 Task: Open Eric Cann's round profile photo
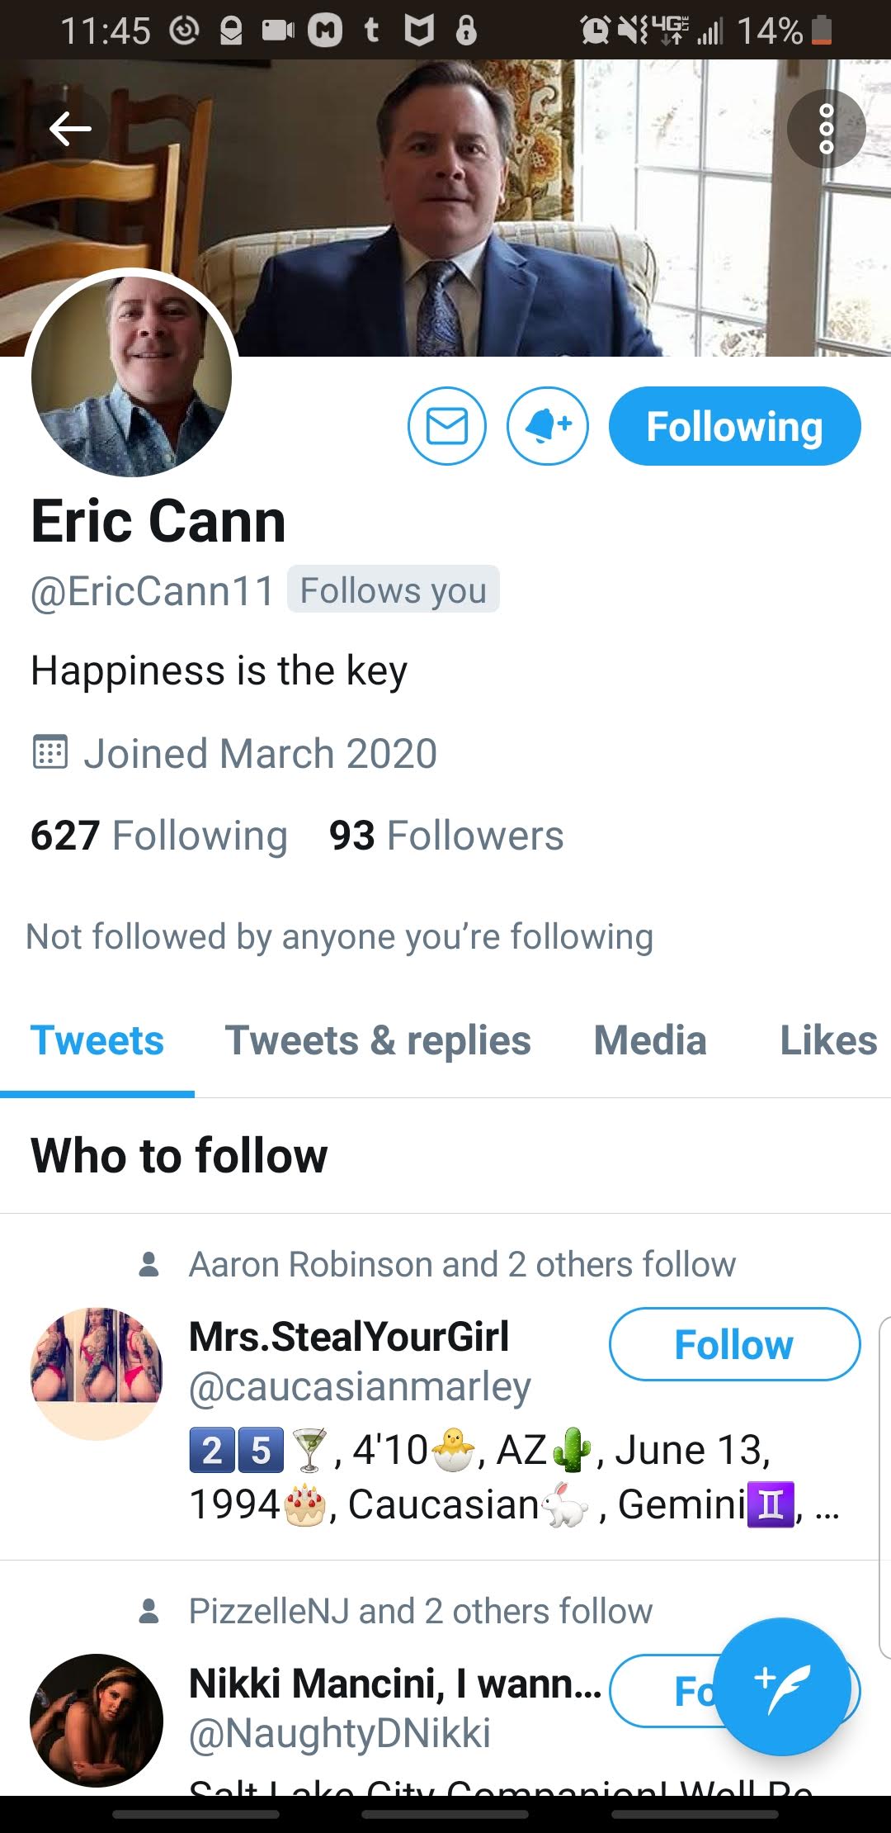pos(132,376)
